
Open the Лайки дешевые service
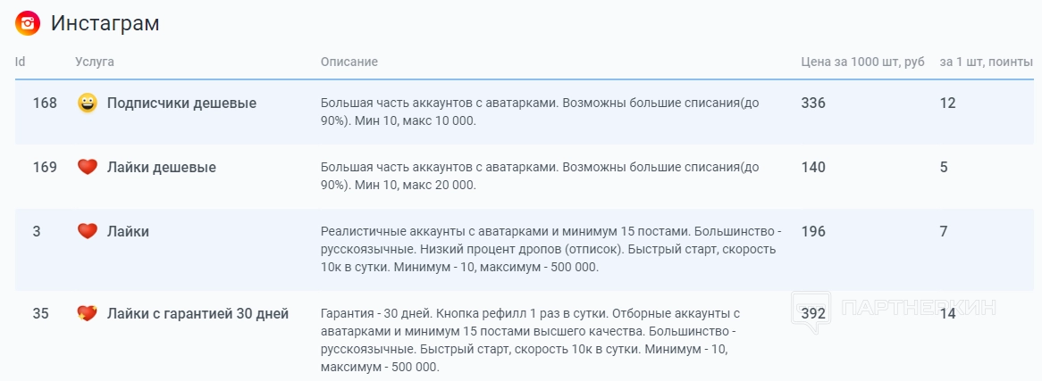(x=161, y=168)
